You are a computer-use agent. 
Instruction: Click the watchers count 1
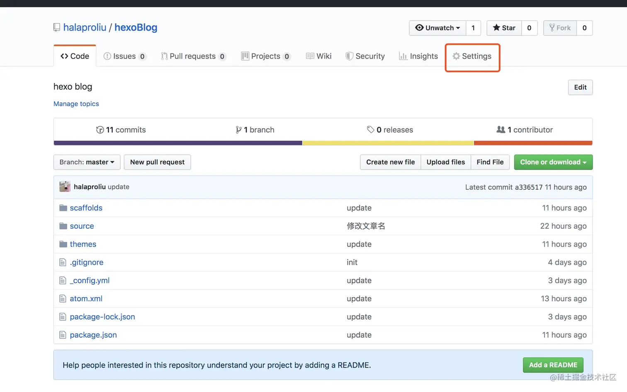click(473, 28)
